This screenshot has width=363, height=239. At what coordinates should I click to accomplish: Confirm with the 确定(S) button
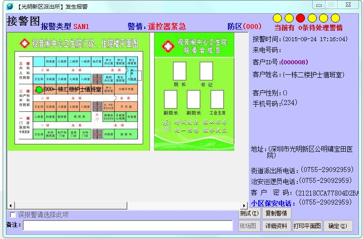(x=338, y=226)
